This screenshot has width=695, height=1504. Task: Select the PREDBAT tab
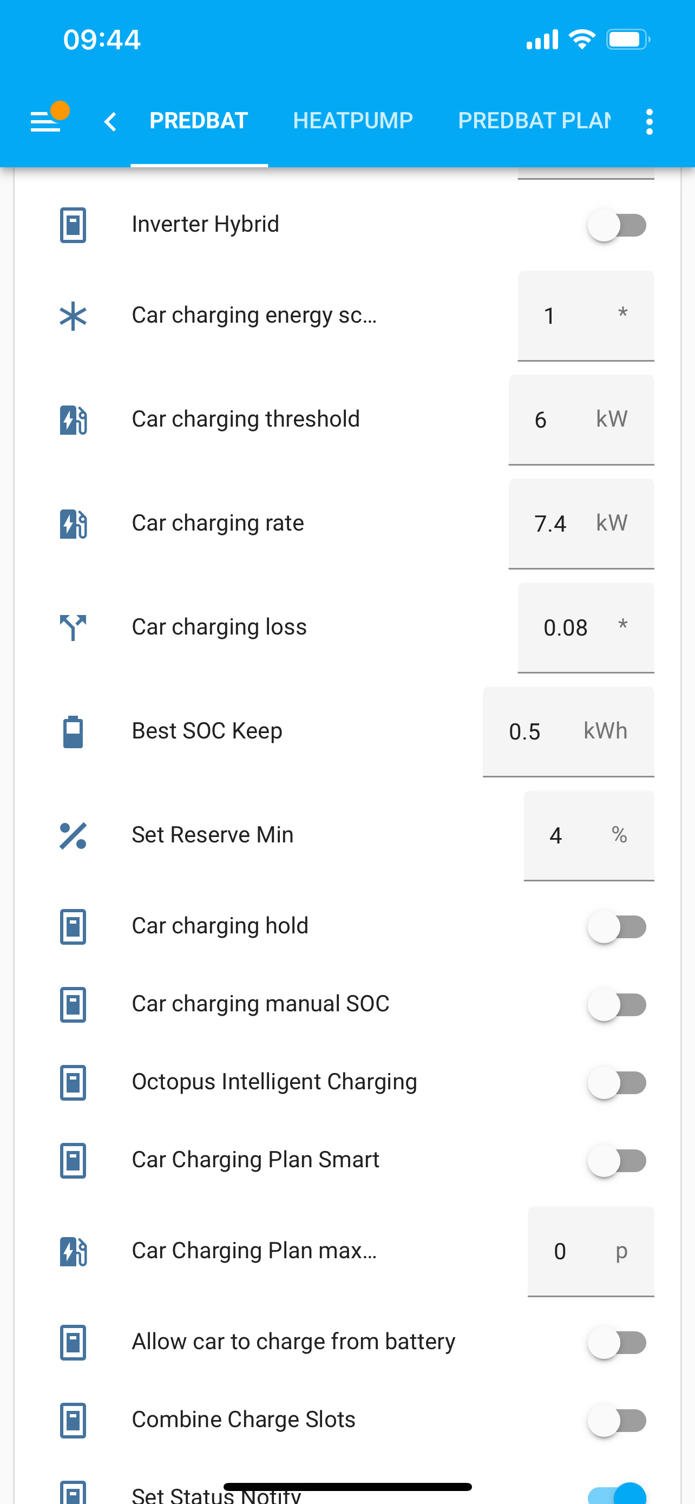pos(199,121)
